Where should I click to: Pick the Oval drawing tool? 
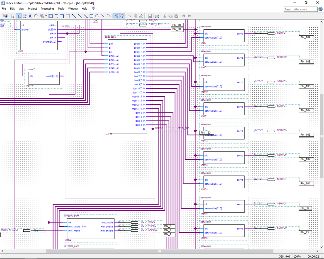pyautogui.click(x=97, y=16)
